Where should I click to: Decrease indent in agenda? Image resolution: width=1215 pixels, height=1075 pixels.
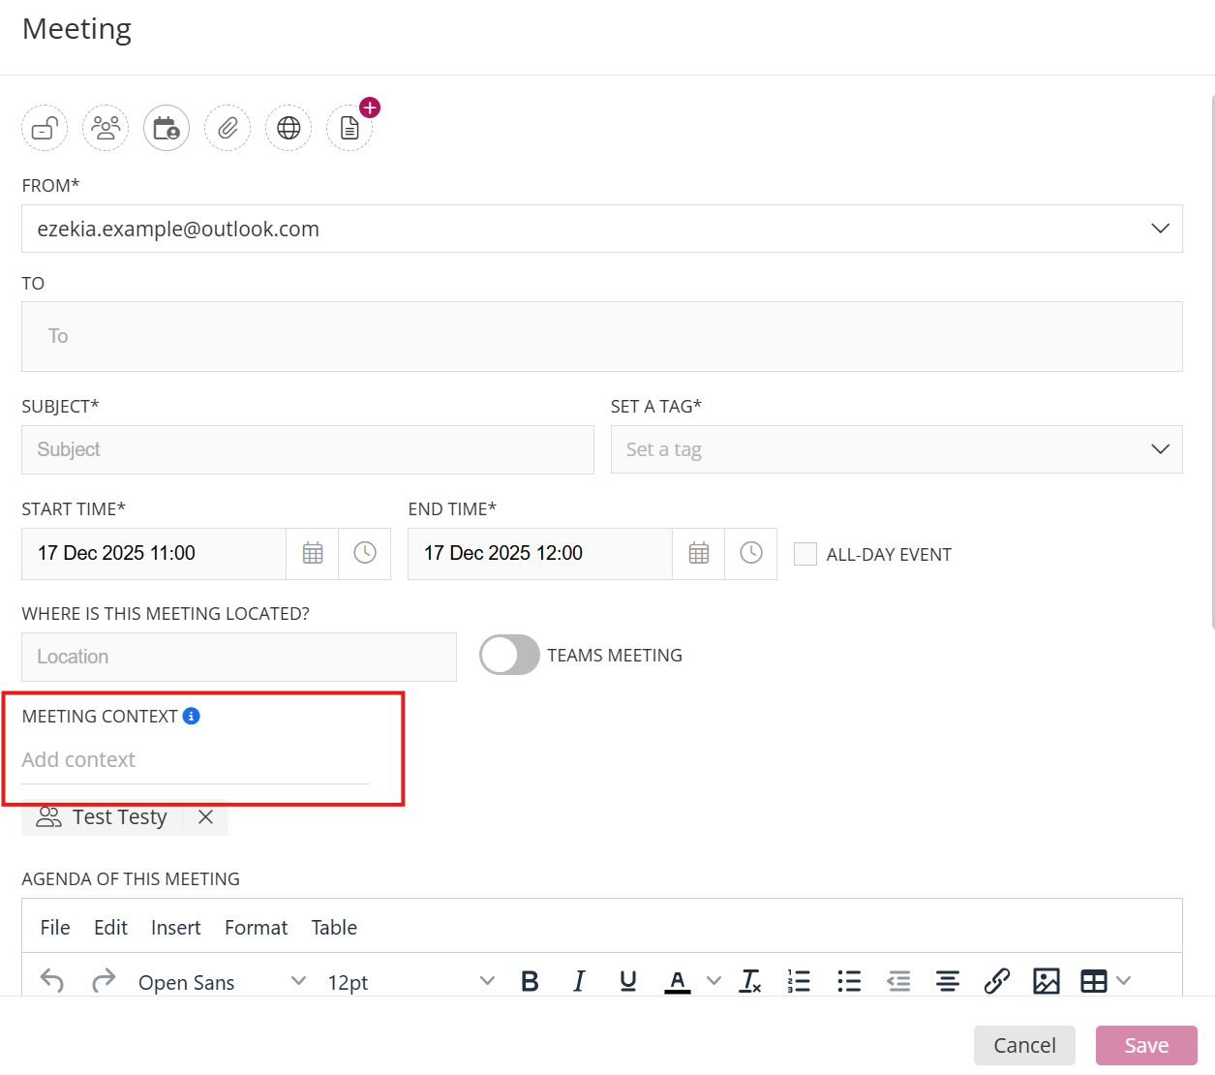pos(898,981)
